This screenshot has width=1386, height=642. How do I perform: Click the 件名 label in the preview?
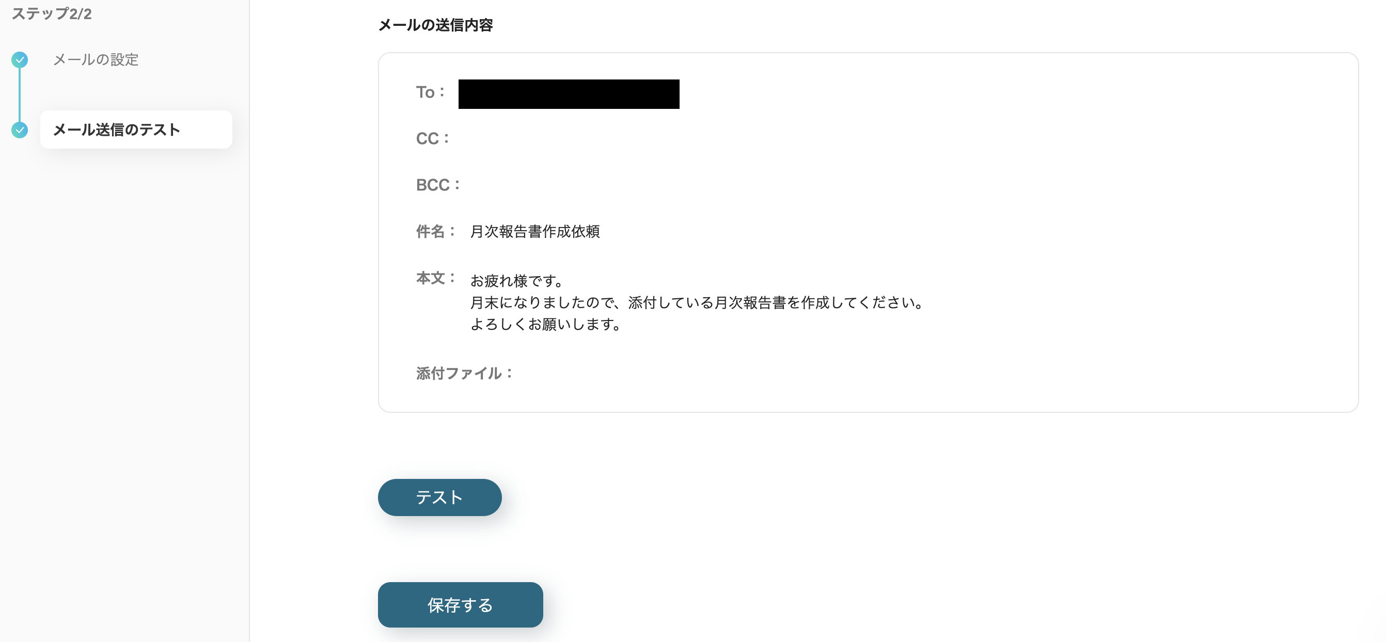tap(434, 231)
